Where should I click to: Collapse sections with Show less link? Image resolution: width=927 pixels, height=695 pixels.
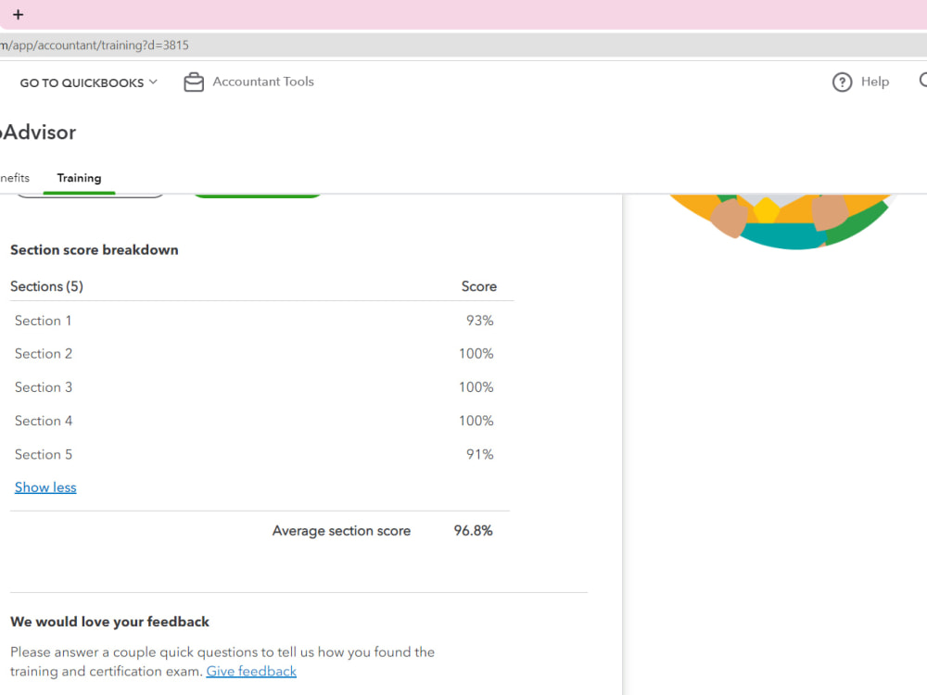click(x=45, y=487)
